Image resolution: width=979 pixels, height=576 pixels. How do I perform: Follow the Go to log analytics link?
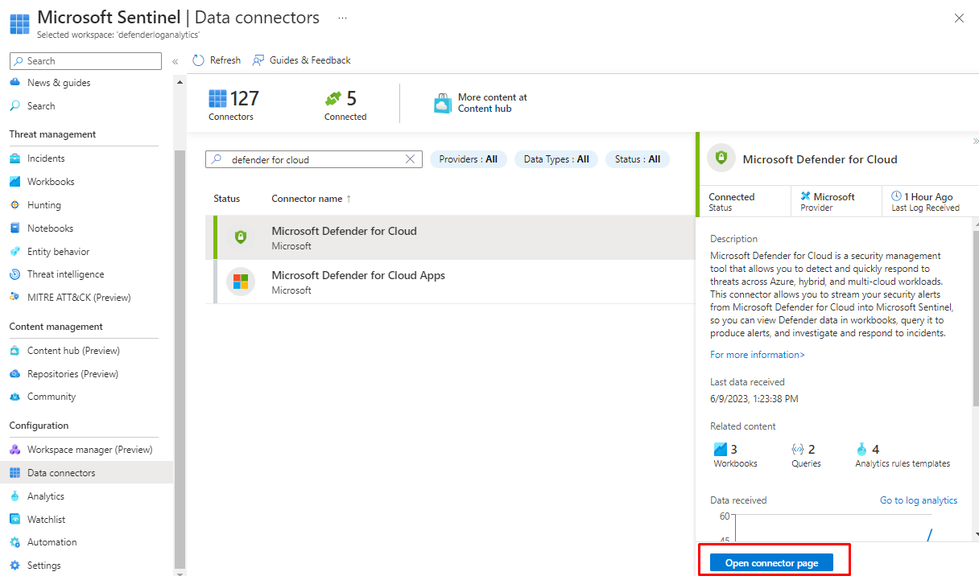coord(918,500)
